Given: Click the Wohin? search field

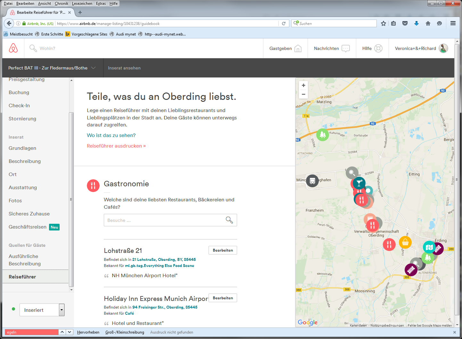Looking at the screenshot, I should tap(47, 48).
